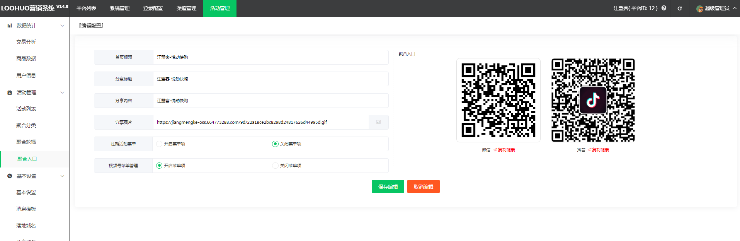The image size is (740, 241).
Task: Click the Douyin QR code image
Action: 593,100
